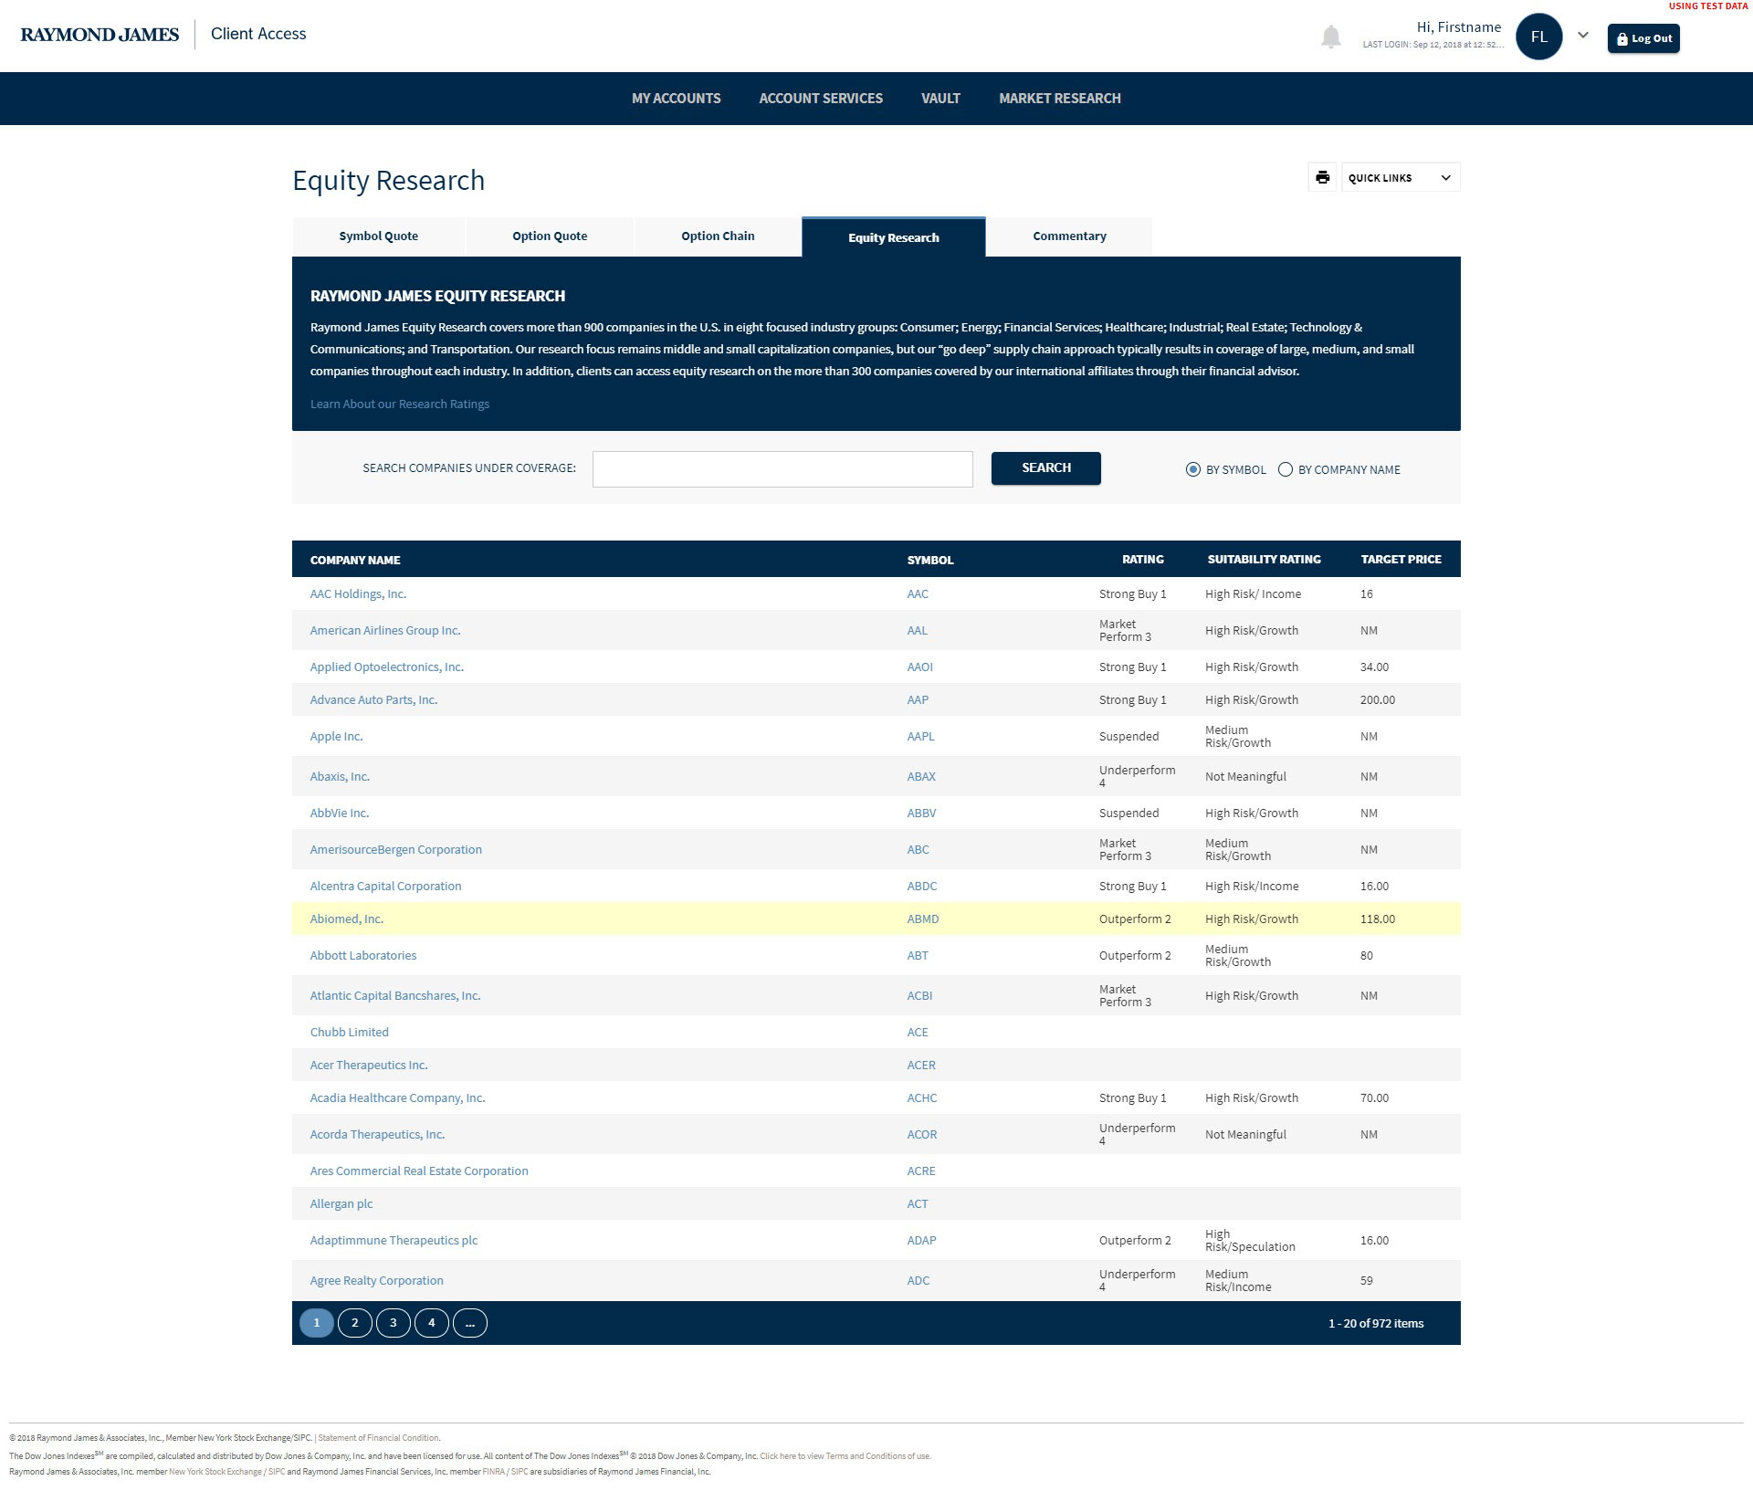Click Client Access header text
1753x1491 pixels.
[258, 34]
